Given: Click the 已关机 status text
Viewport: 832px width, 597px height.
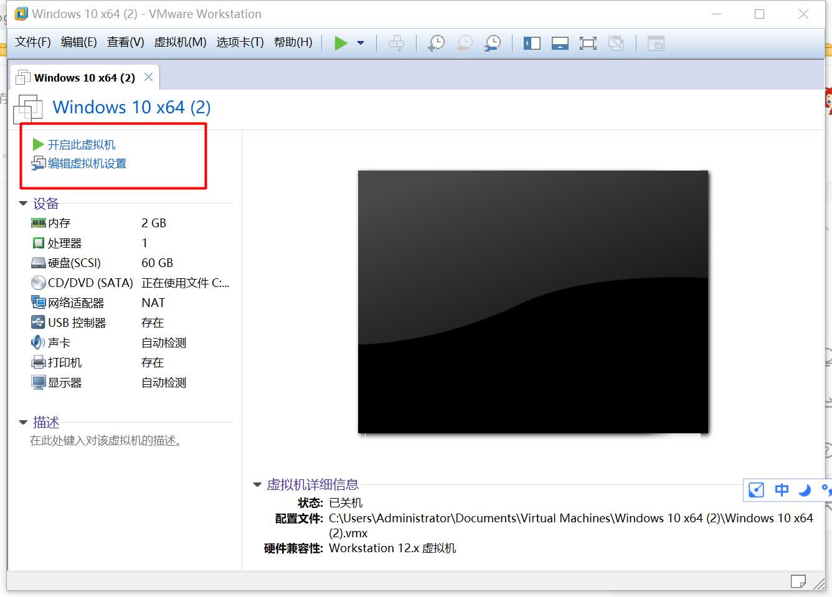Looking at the screenshot, I should (346, 503).
